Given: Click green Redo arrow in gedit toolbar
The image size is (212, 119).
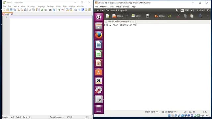Looking at the screenshot, I should click(x=170, y=16).
